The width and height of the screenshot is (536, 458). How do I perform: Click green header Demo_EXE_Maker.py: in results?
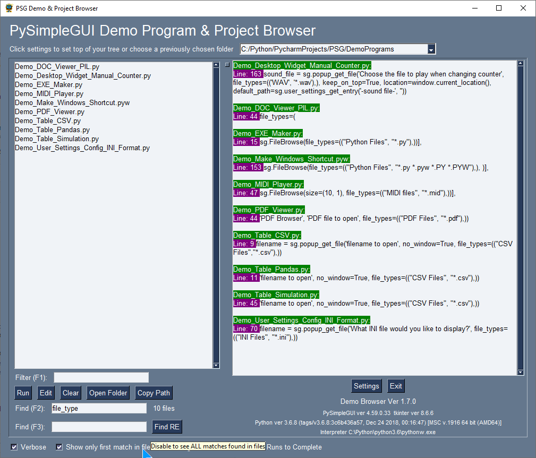268,134
